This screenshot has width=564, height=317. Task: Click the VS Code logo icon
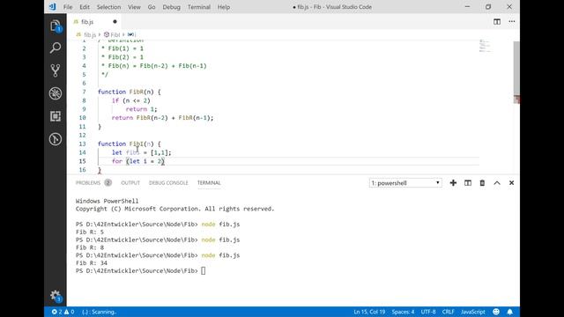(53, 7)
